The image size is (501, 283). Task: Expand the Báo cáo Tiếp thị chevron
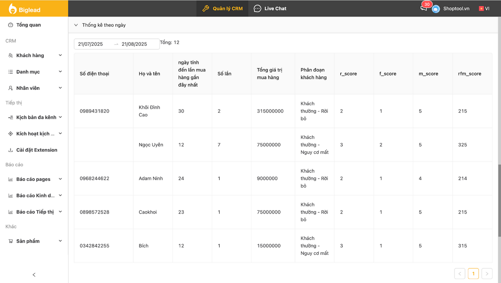tap(60, 212)
